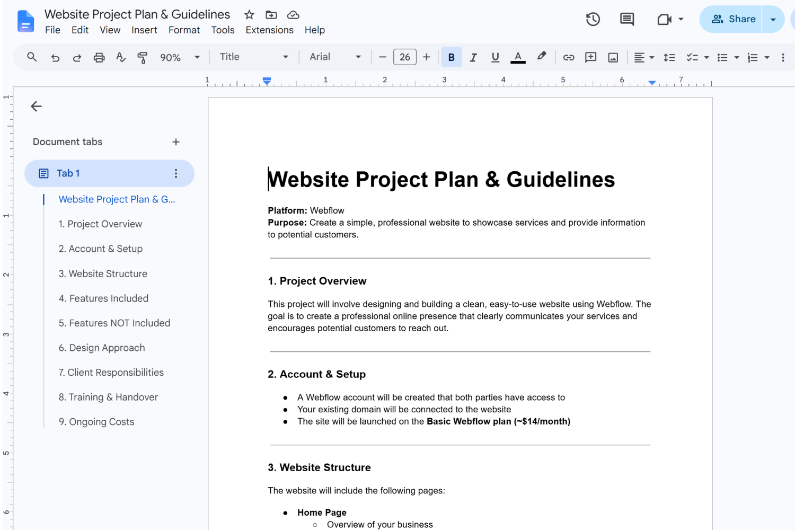This screenshot has width=795, height=530.
Task: Click the font size input field
Action: tap(405, 57)
